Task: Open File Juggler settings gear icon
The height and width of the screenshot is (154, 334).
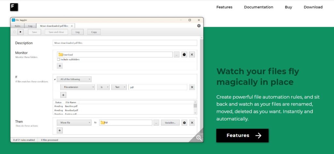Action: pyautogui.click(x=199, y=26)
